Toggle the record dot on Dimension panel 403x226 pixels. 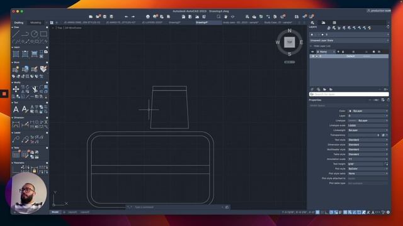click(x=47, y=117)
